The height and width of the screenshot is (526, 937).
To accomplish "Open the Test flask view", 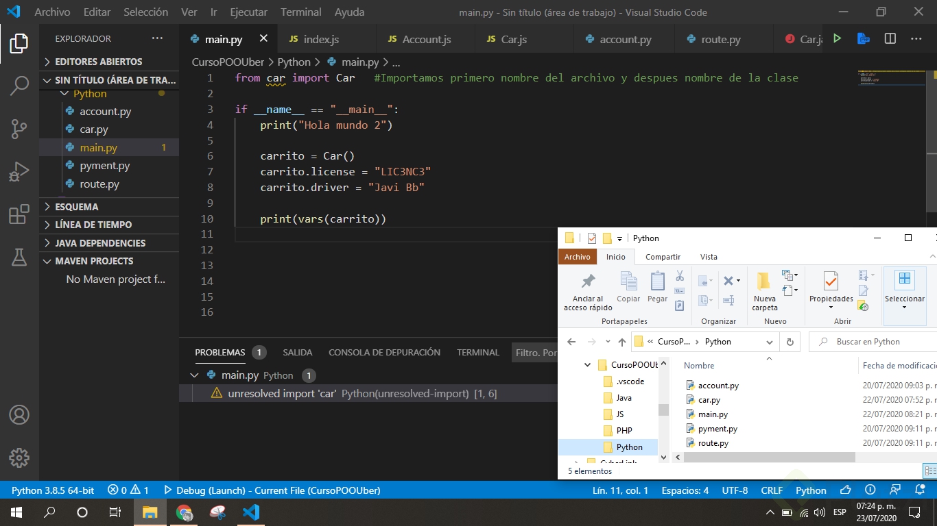I will click(x=19, y=257).
